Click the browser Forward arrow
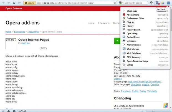The height and width of the screenshot is (112, 172). pyautogui.click(x=9, y=3)
